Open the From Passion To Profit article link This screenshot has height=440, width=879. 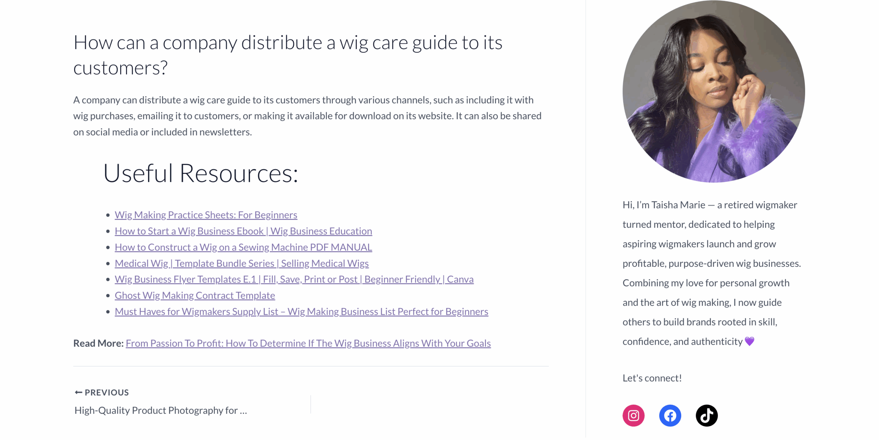coord(308,343)
